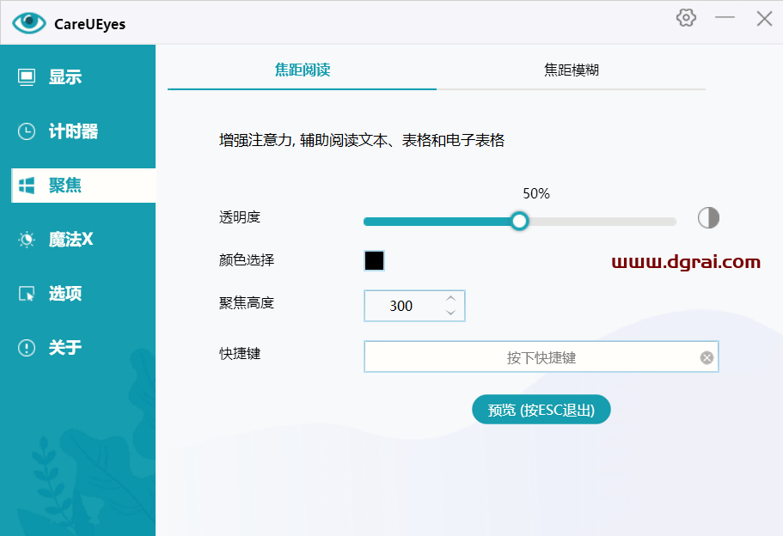Click the monitor icon beside 显示

27,77
